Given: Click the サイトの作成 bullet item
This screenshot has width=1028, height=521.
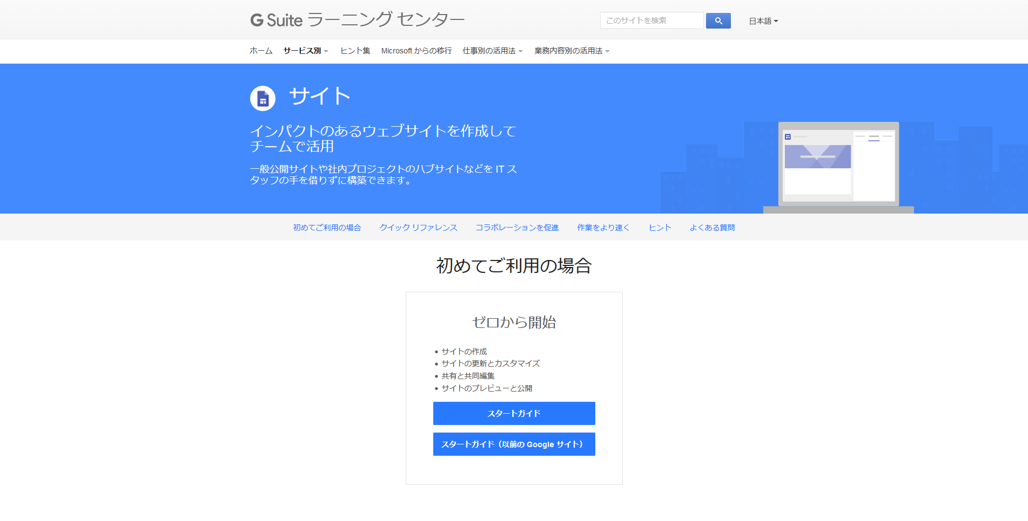Looking at the screenshot, I should click(464, 351).
